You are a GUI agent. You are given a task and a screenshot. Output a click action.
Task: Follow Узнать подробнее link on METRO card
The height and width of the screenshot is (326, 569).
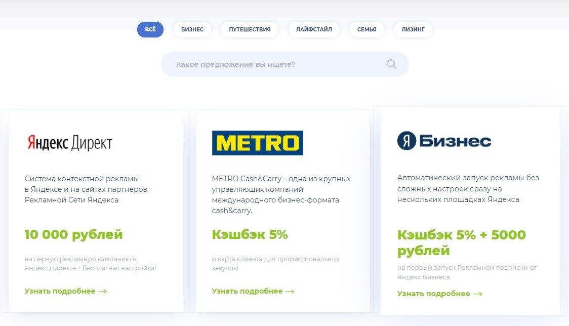(x=253, y=291)
